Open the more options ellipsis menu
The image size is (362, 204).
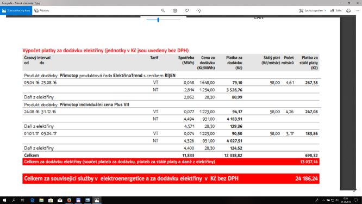(x=358, y=11)
